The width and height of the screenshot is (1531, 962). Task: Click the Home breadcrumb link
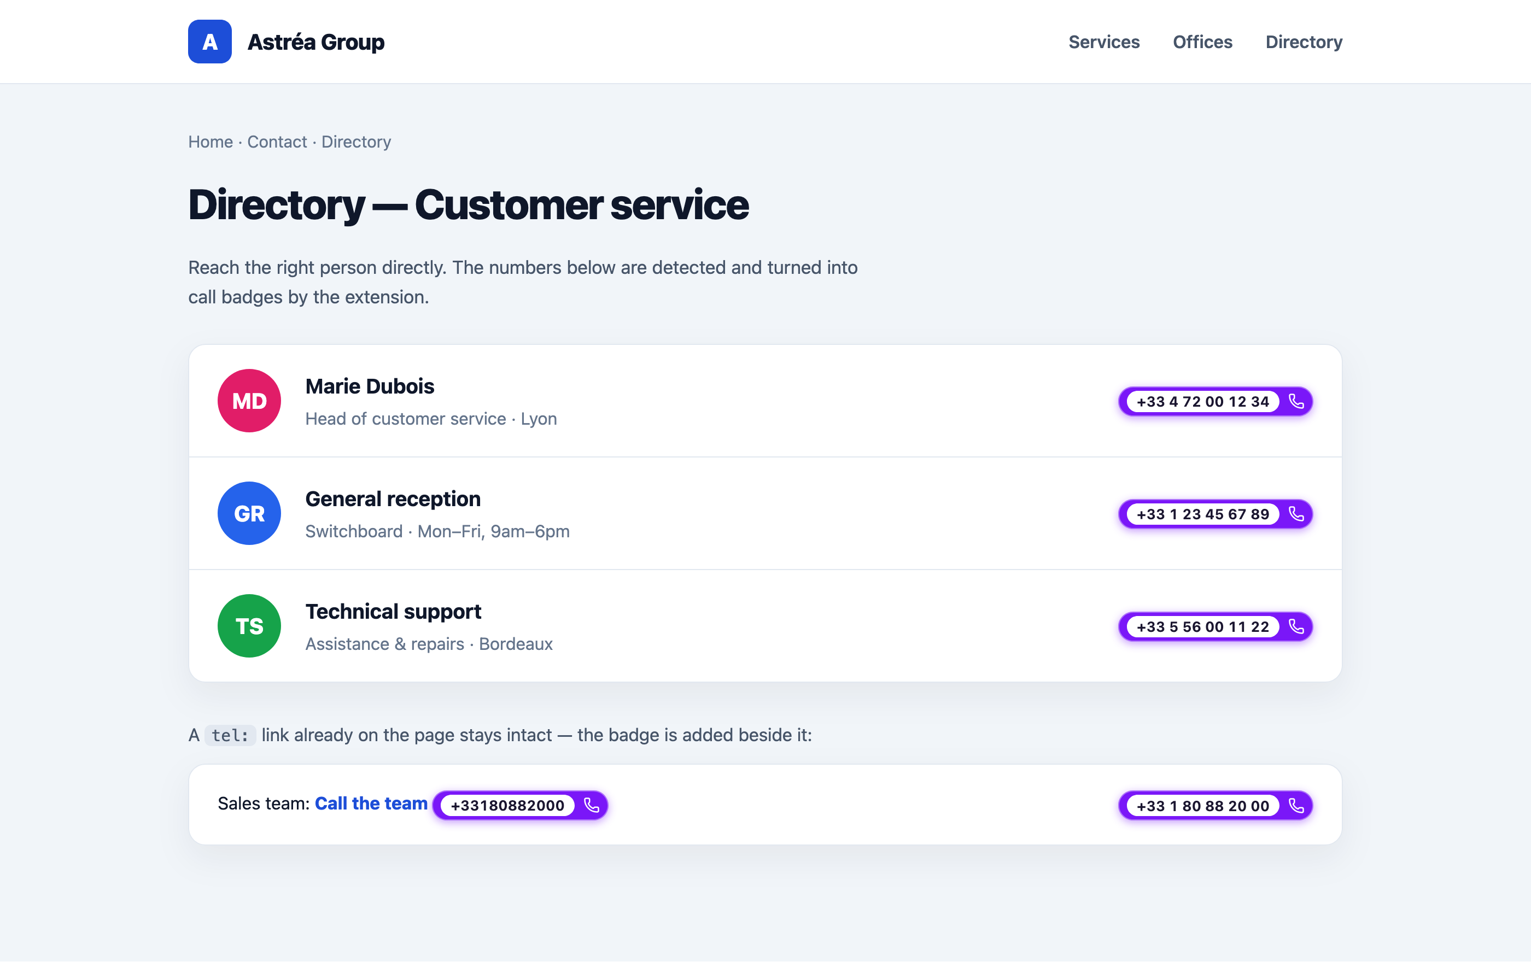[211, 142]
